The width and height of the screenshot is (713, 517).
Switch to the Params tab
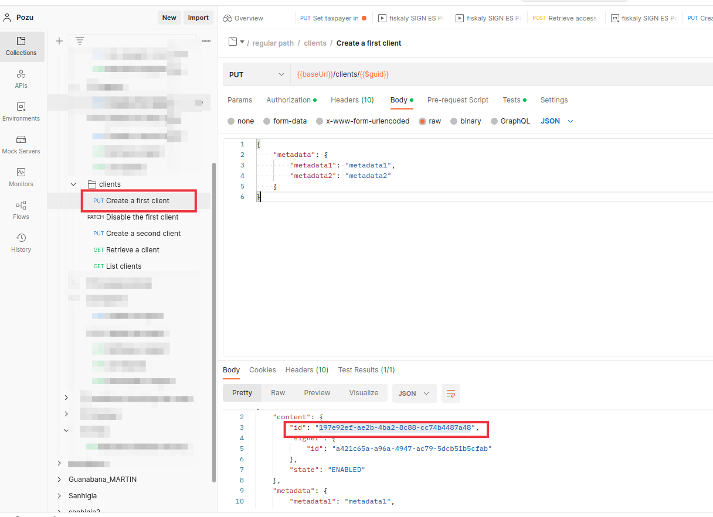[x=240, y=100]
